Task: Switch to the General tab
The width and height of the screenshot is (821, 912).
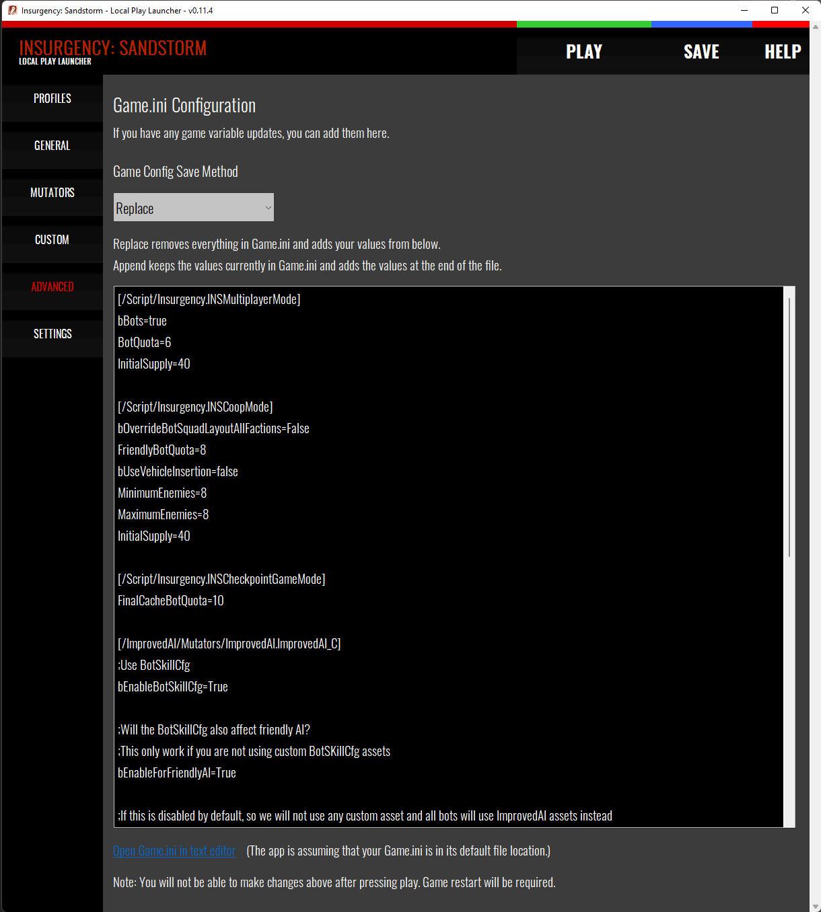Action: (52, 145)
